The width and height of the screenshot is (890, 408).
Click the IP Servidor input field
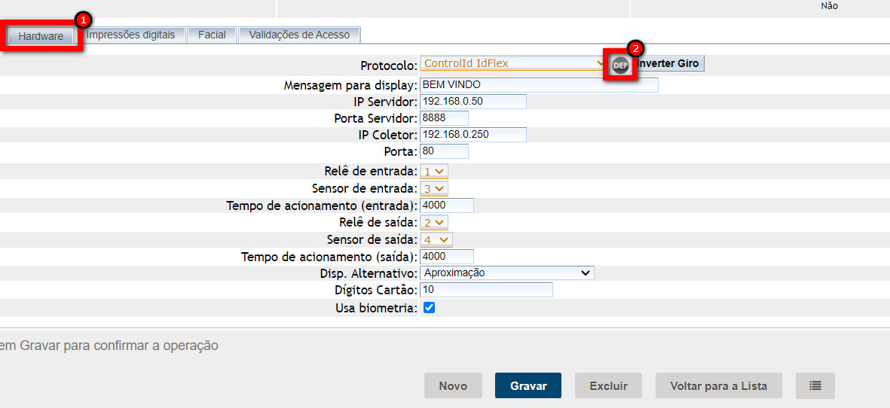click(x=473, y=102)
